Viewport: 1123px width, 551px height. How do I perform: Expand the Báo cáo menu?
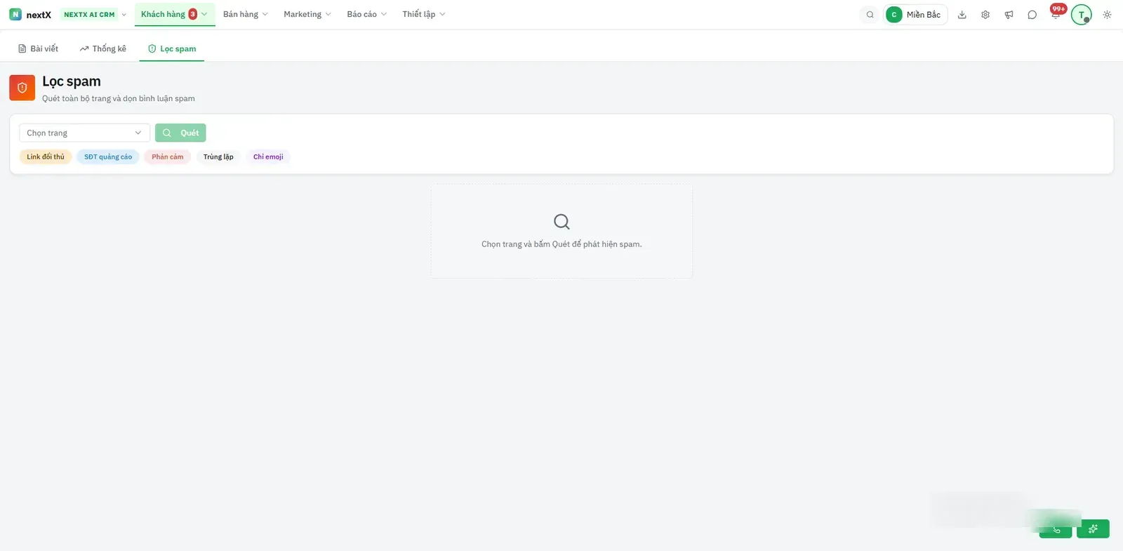tap(366, 14)
